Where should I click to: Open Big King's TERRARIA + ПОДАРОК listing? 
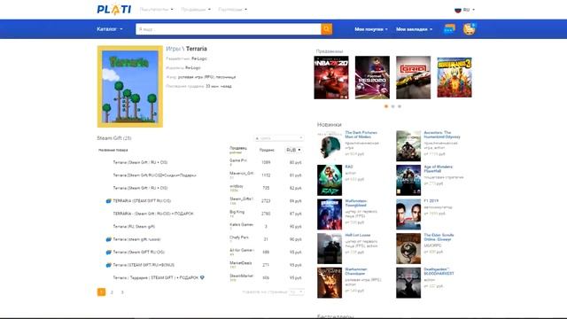coord(153,214)
